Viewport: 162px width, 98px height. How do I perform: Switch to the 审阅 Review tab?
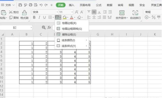point(120,5)
